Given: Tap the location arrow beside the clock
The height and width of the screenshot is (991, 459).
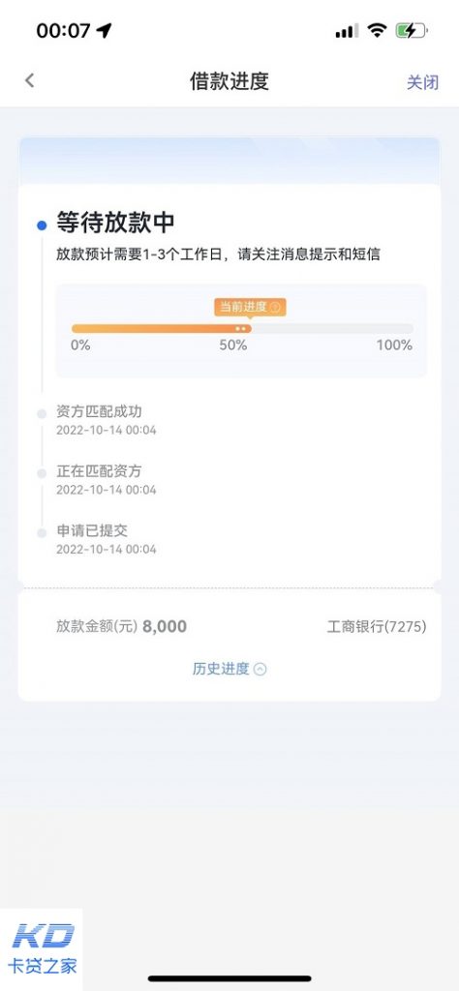Looking at the screenshot, I should point(104,30).
